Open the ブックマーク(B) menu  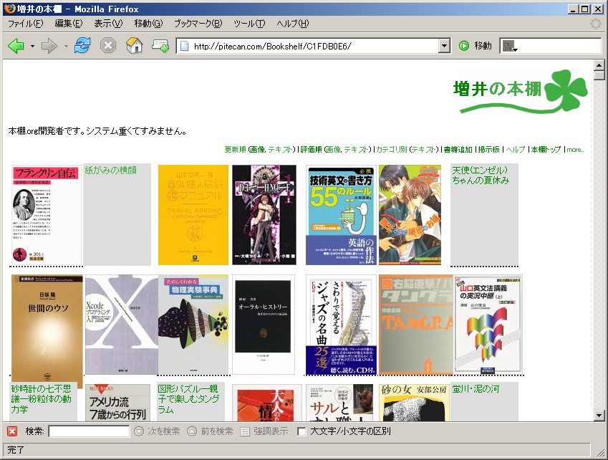[x=198, y=24]
